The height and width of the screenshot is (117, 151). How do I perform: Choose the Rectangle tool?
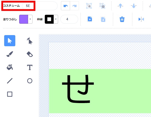[x=10, y=94]
